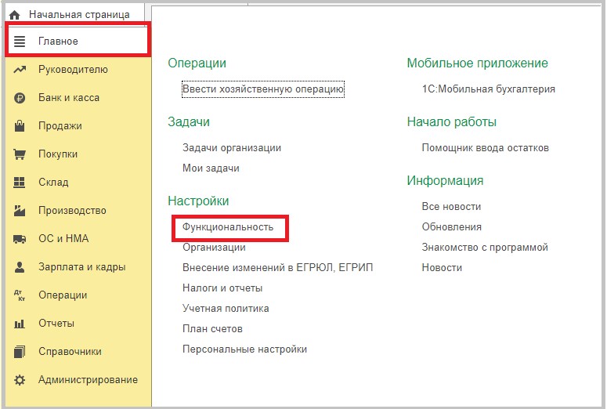
Task: Click the shopping bag icon for Продажи
Action: click(x=20, y=126)
